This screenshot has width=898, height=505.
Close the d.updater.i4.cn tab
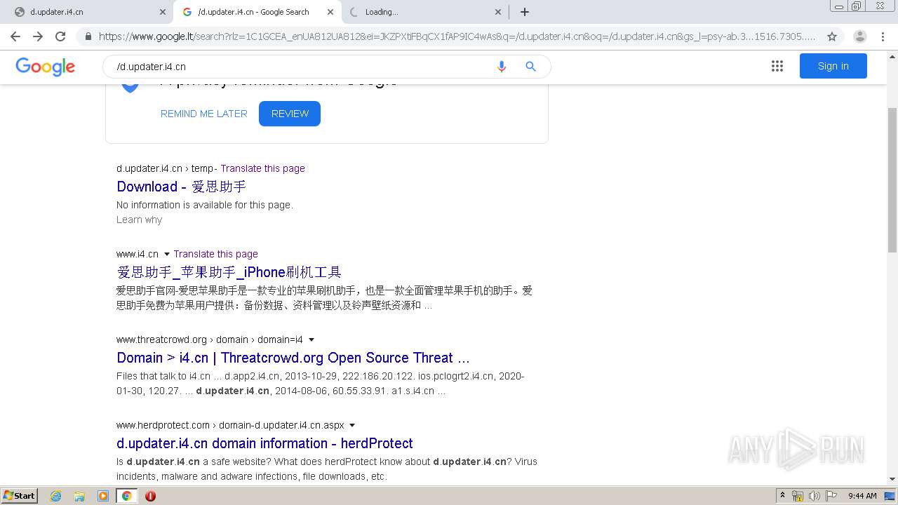pyautogui.click(x=163, y=12)
